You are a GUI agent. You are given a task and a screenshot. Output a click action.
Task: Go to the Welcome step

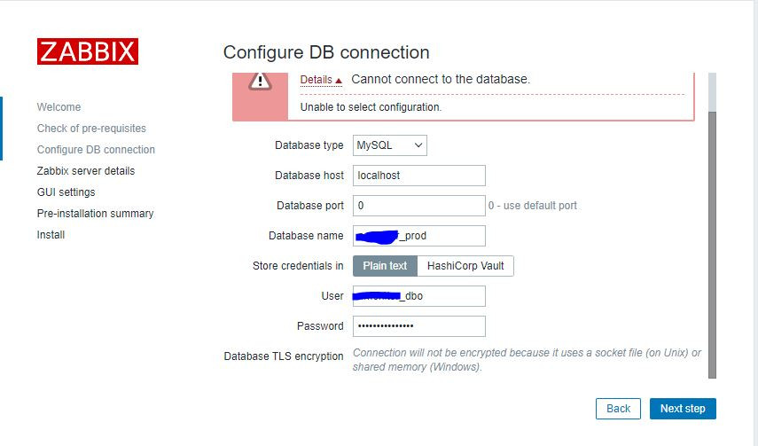[59, 107]
